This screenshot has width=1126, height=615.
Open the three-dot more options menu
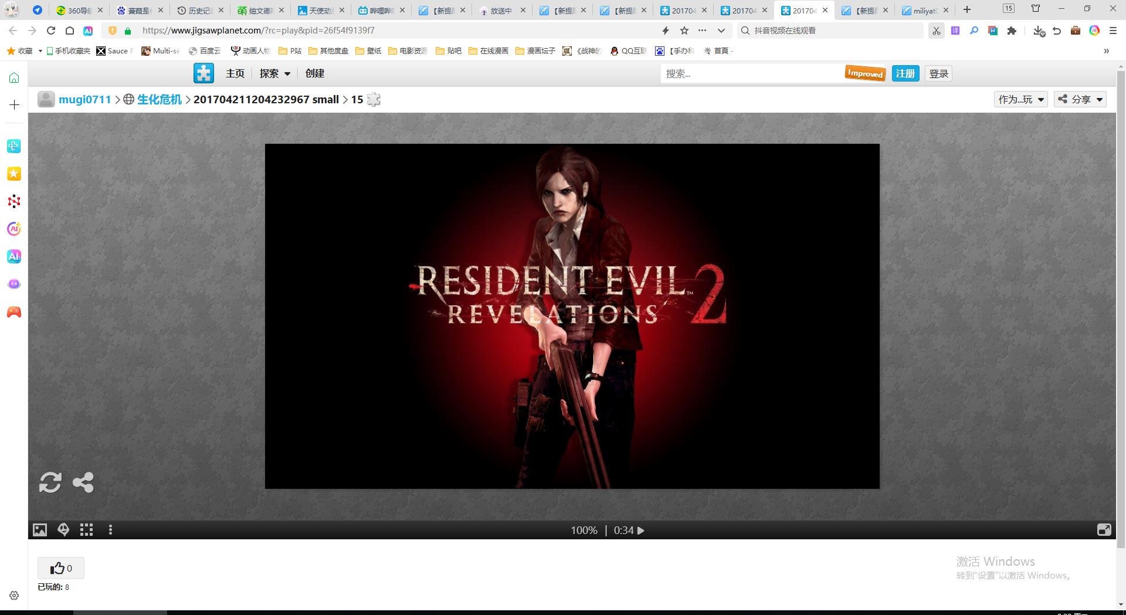coord(110,530)
